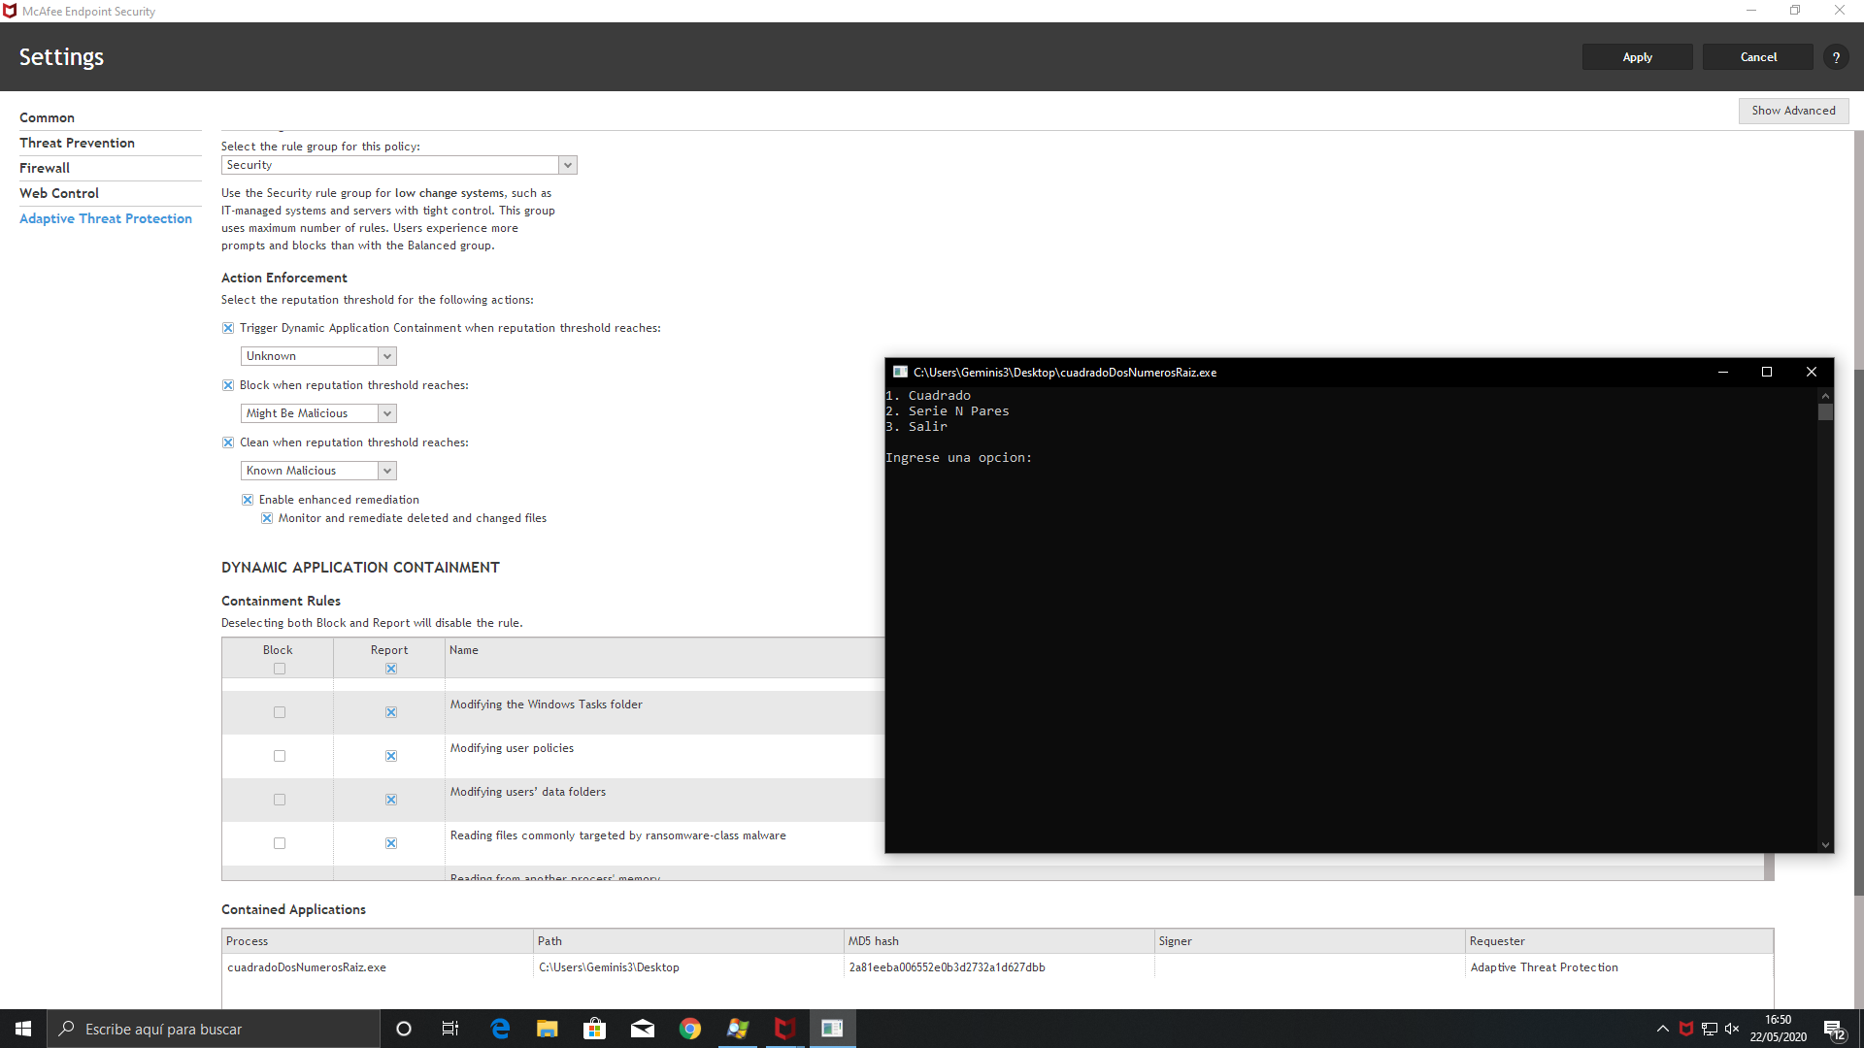Screen dimensions: 1864x1048
Task: Launch Google Chrome from taskbar
Action: 690,1029
